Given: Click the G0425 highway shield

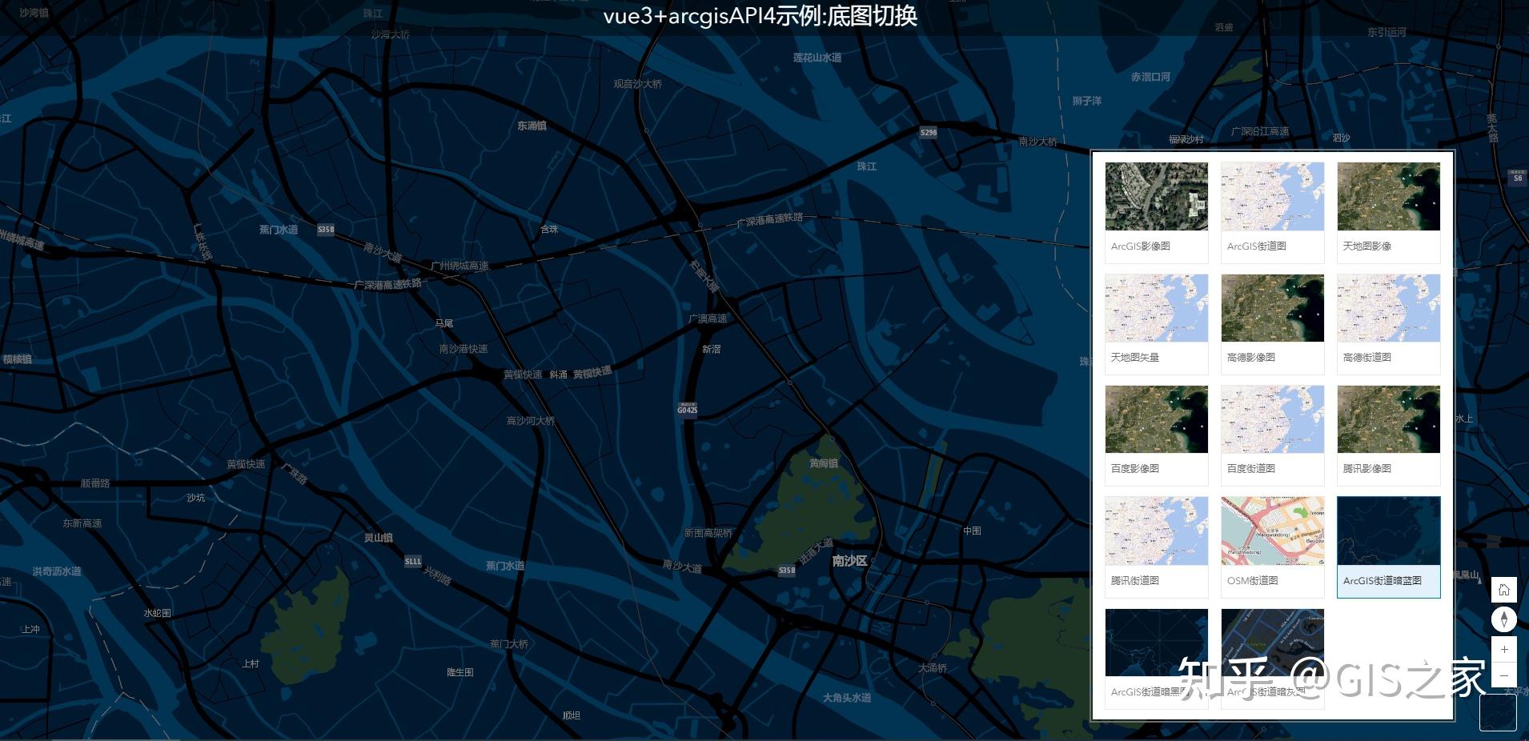Looking at the screenshot, I should pos(687,409).
